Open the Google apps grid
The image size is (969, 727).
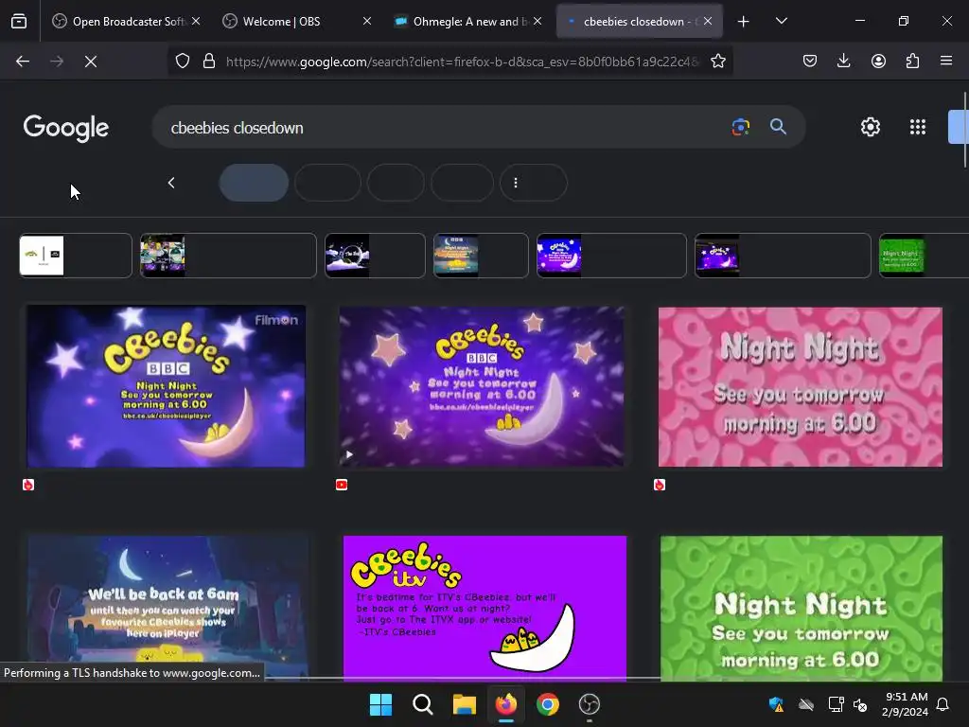point(918,127)
